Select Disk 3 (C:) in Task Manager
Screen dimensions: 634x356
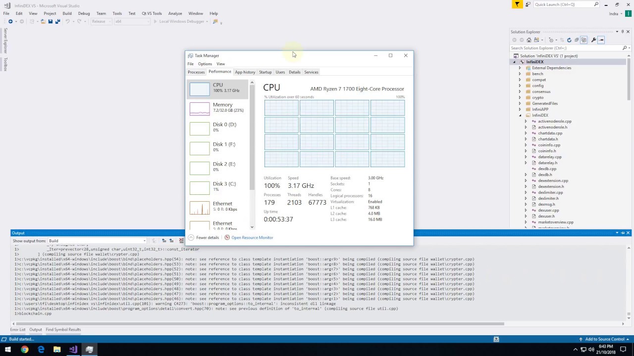click(218, 187)
